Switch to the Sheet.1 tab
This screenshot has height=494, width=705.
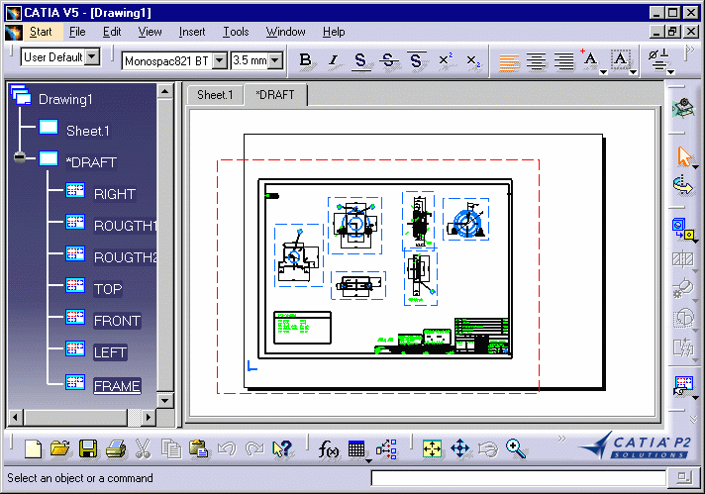[x=215, y=95]
